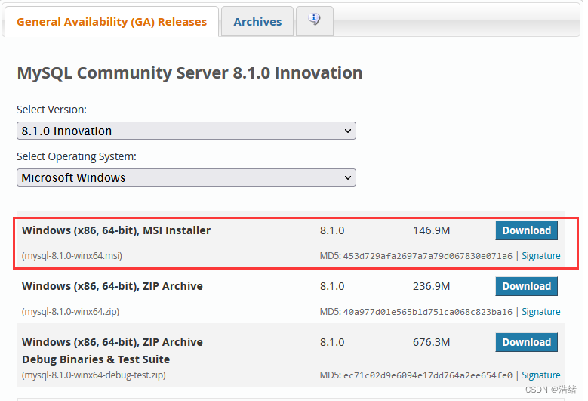Switch to the Archives tab

click(257, 22)
